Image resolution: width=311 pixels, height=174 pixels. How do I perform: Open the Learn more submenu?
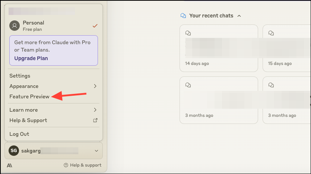tap(54, 110)
